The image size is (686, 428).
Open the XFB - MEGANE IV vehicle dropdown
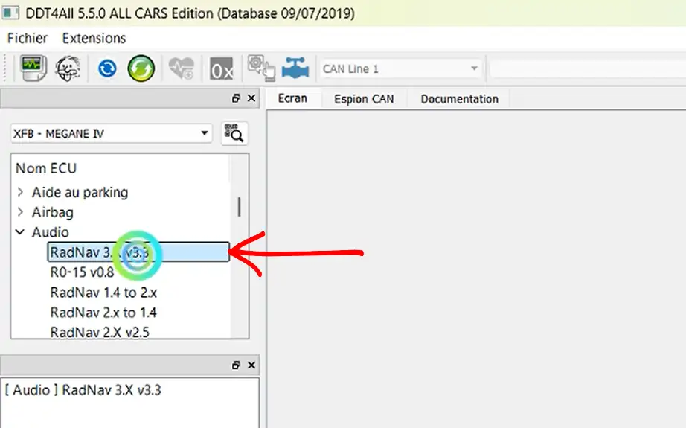(111, 133)
